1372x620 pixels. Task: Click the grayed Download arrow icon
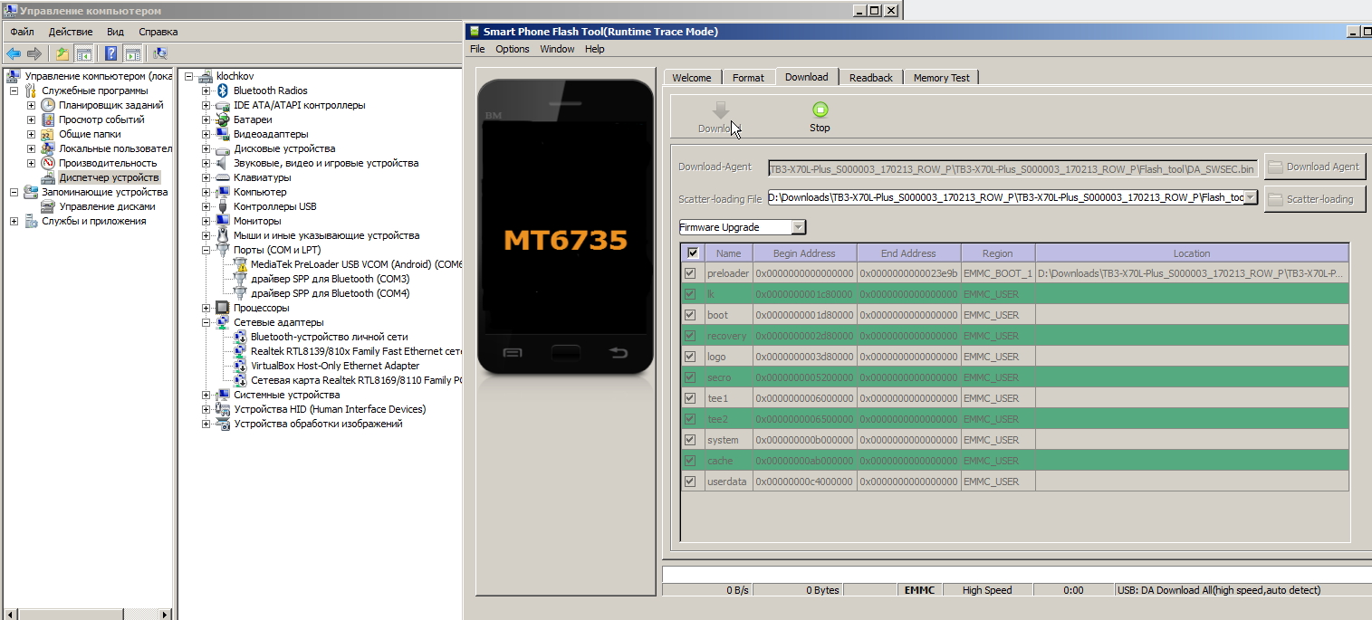click(x=720, y=110)
